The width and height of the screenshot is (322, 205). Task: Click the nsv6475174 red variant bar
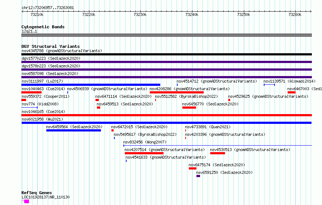tap(192, 168)
